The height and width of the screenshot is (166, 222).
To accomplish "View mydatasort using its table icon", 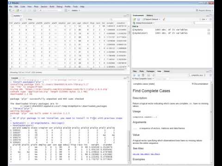I will click(209, 33).
